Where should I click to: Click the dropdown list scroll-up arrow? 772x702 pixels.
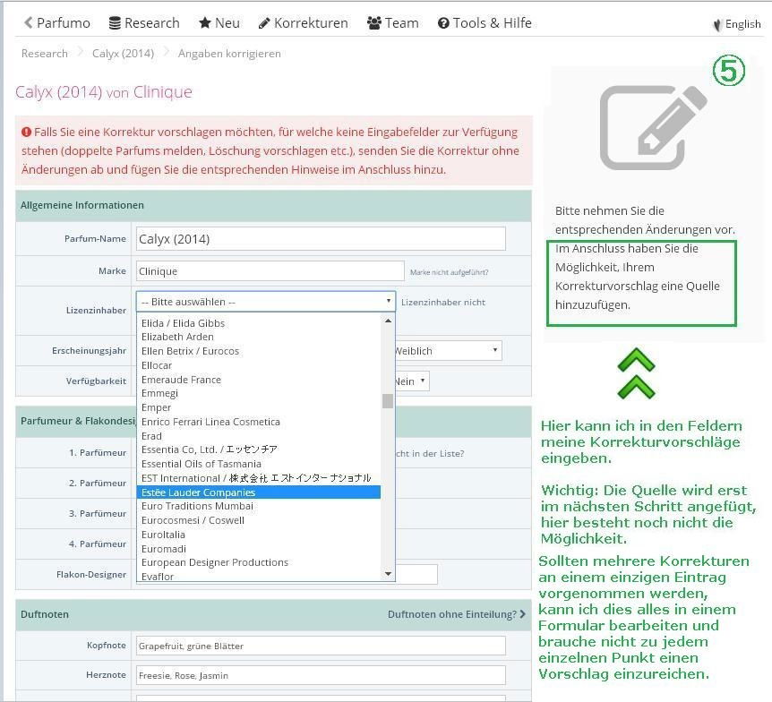[388, 321]
